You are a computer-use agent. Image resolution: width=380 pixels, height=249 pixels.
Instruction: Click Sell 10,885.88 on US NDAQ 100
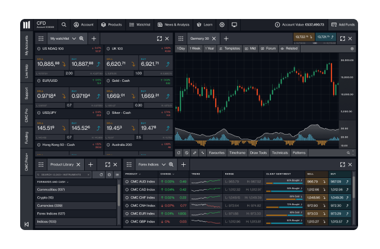[x=52, y=63]
